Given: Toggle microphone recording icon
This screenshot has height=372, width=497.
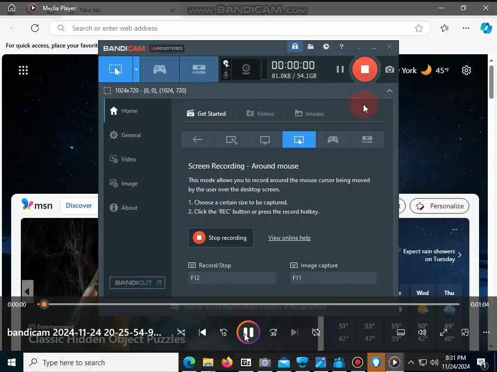Looking at the screenshot, I should pos(226,75).
